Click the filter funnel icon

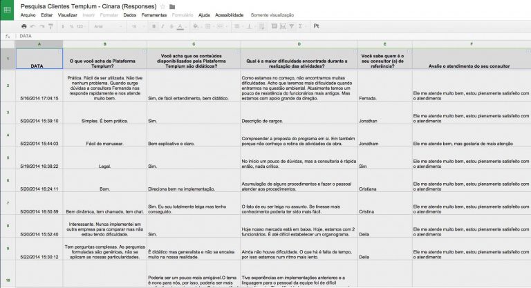291,26
